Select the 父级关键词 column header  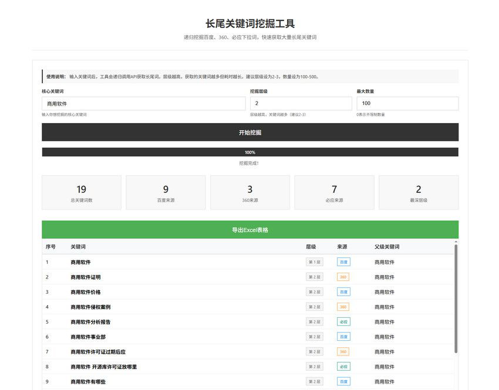tap(387, 247)
